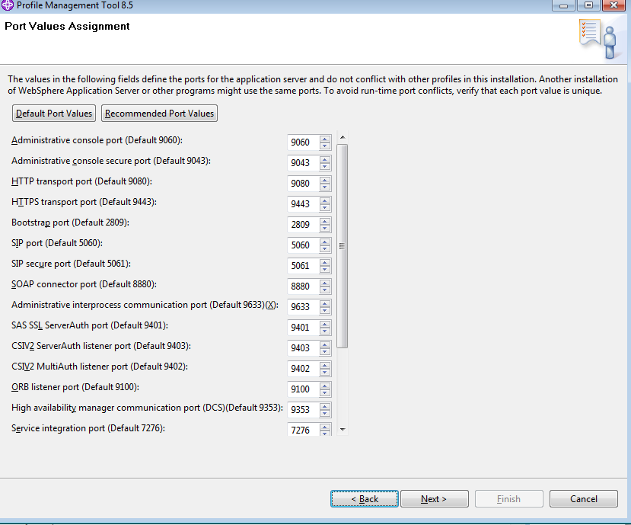This screenshot has height=525, width=631.
Task: Increase CSIV2 MultiAuth listener port 9402
Action: (x=325, y=365)
